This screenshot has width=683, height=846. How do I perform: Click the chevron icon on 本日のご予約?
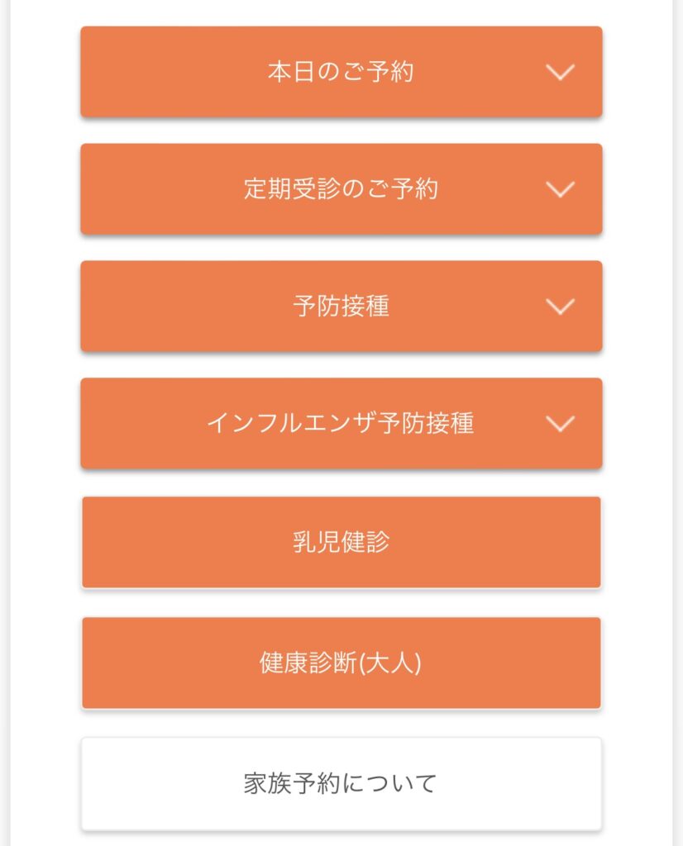(x=560, y=73)
